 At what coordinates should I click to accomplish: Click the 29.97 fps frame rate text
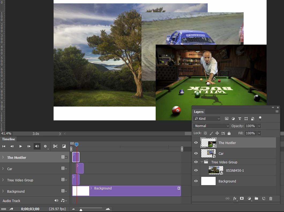[x=57, y=209]
